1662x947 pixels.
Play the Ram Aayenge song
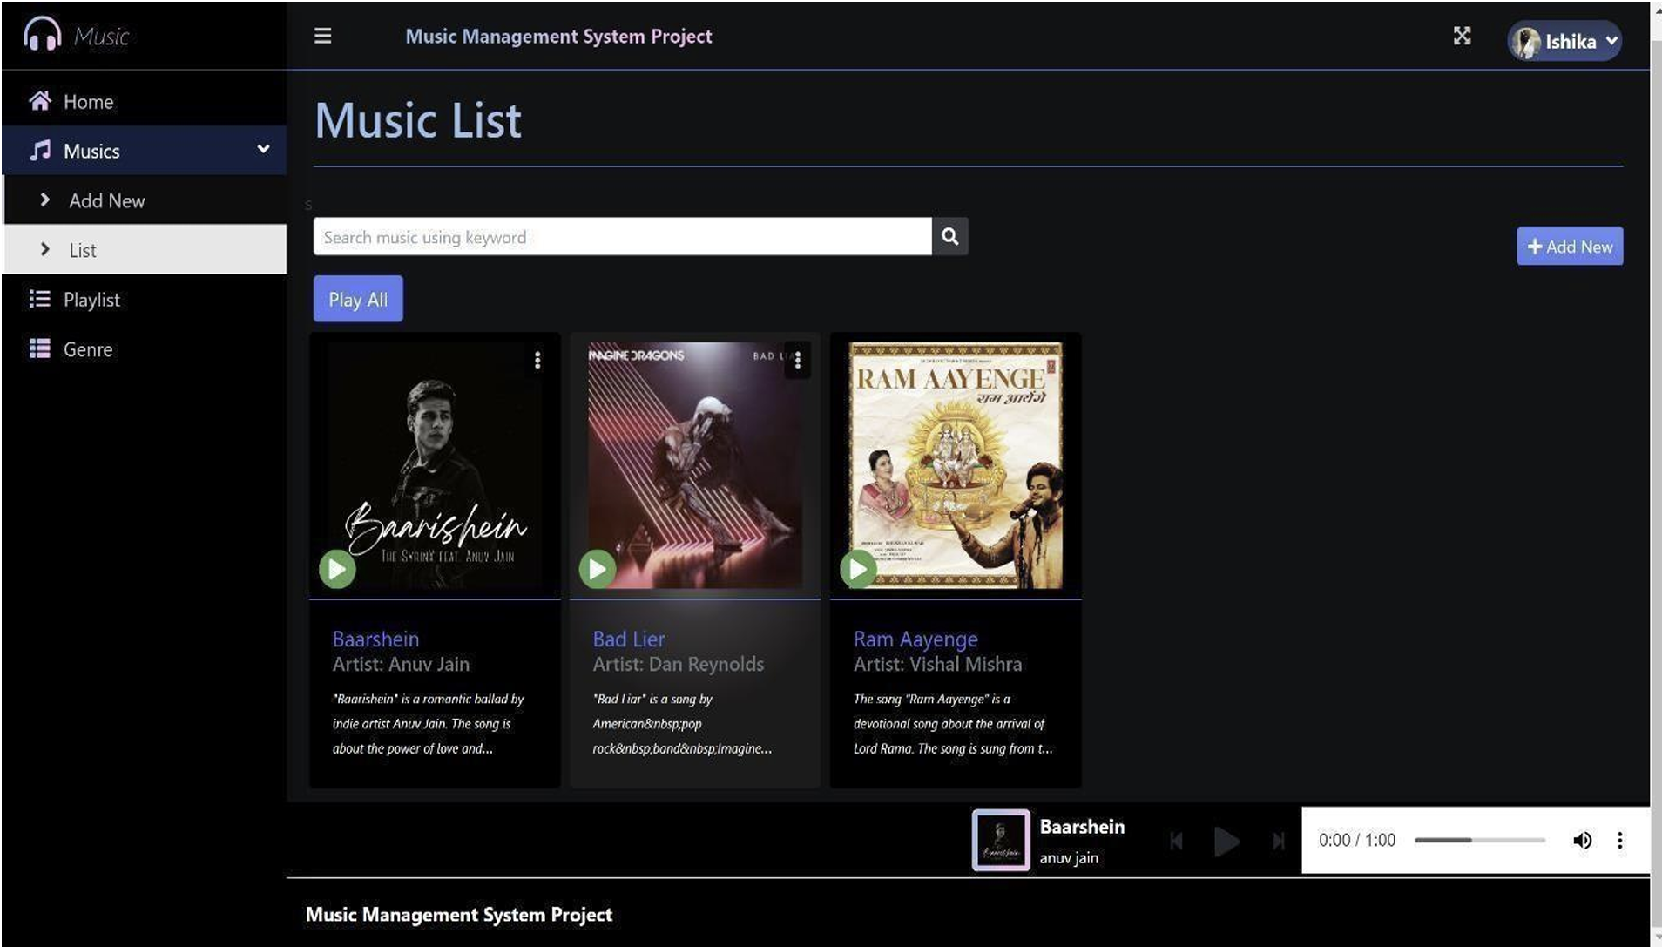858,569
